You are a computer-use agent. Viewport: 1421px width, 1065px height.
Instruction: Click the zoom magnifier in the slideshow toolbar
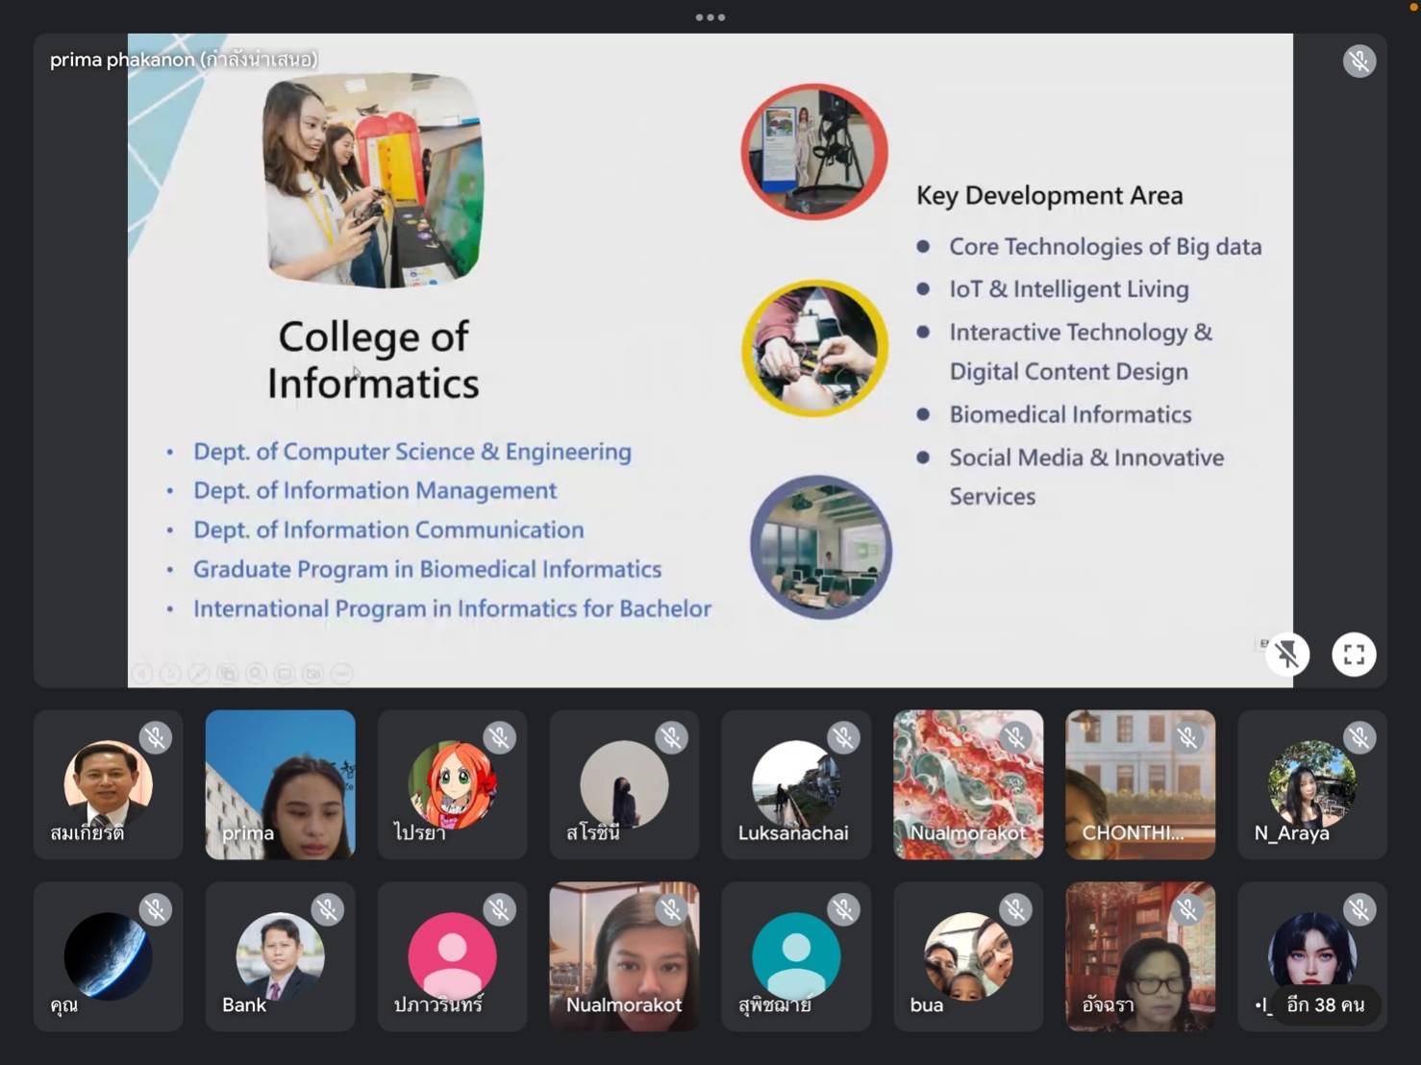pos(256,674)
